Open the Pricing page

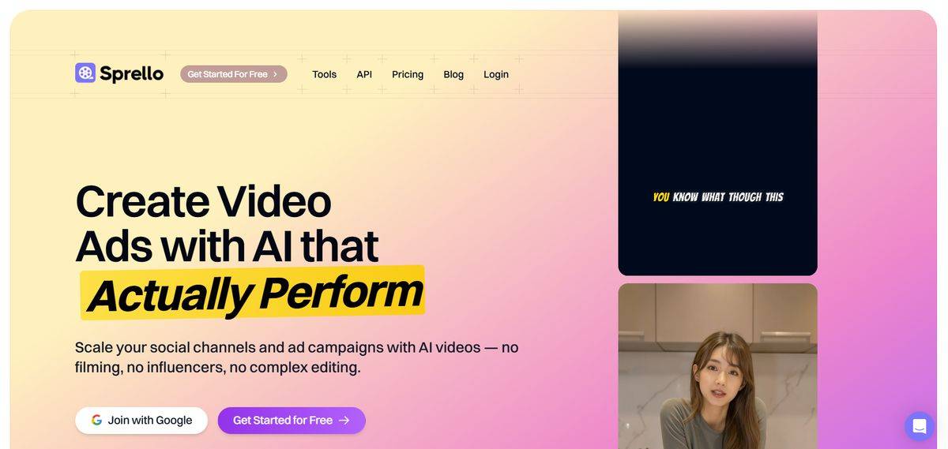pyautogui.click(x=408, y=74)
